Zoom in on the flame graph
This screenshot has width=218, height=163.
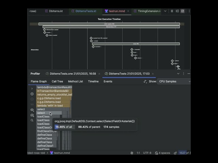click(32, 94)
